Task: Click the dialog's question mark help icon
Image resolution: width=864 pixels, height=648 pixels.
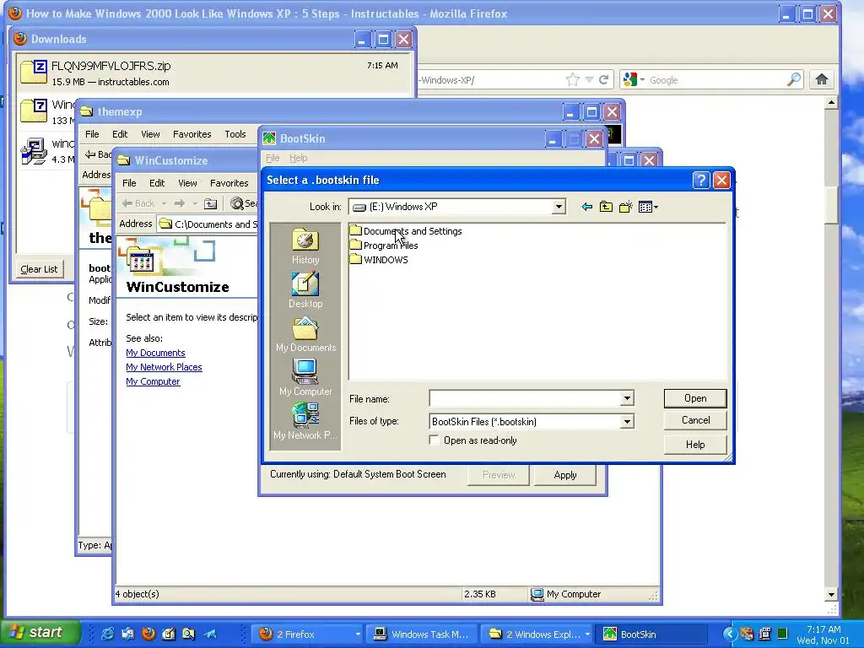Action: click(701, 181)
